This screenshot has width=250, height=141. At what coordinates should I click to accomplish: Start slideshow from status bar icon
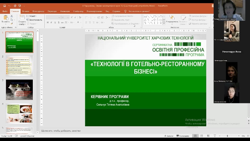coord(215,136)
